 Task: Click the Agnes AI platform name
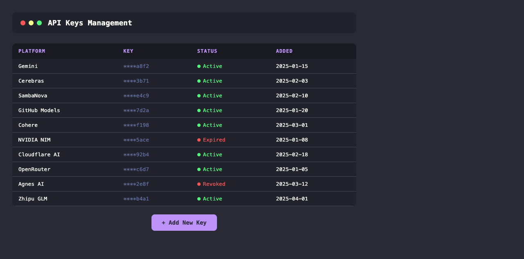[31, 184]
